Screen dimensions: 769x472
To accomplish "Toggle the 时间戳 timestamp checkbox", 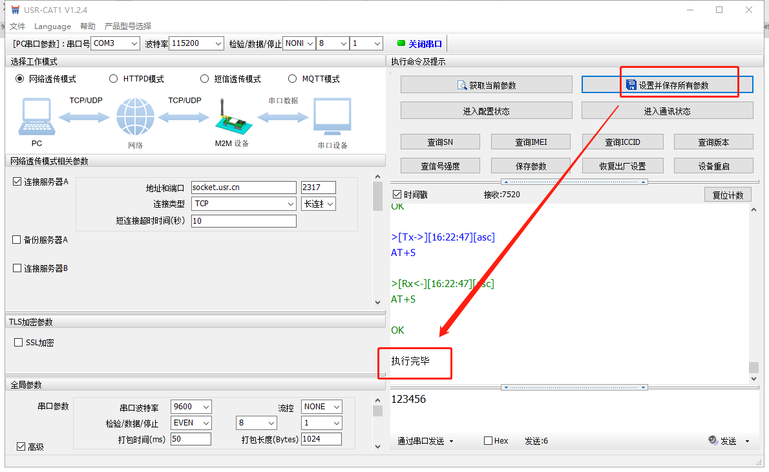I will 397,195.
